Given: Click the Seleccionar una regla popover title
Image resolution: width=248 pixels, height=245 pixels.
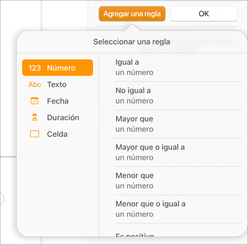Looking at the screenshot, I should [x=132, y=42].
